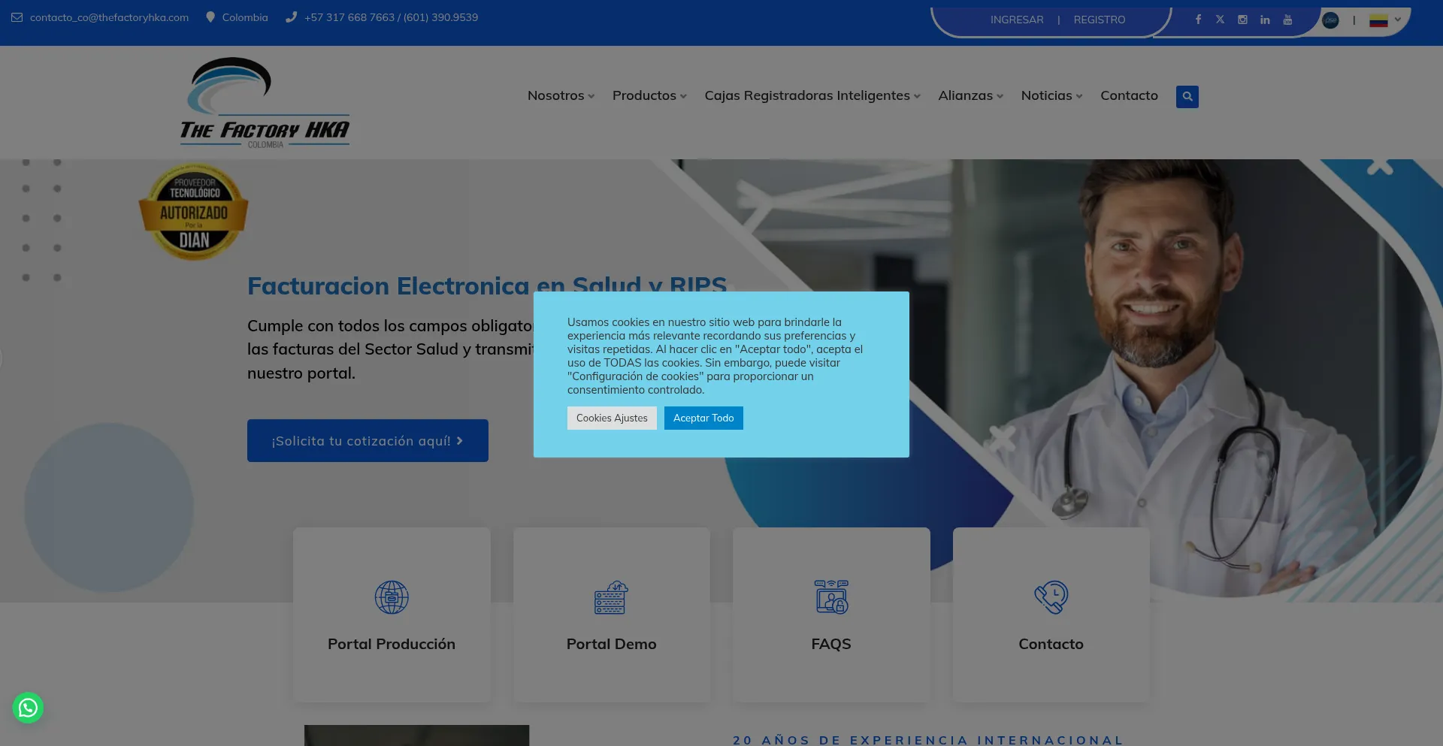Expand the Productos menu
This screenshot has width=1443, height=746.
649,95
